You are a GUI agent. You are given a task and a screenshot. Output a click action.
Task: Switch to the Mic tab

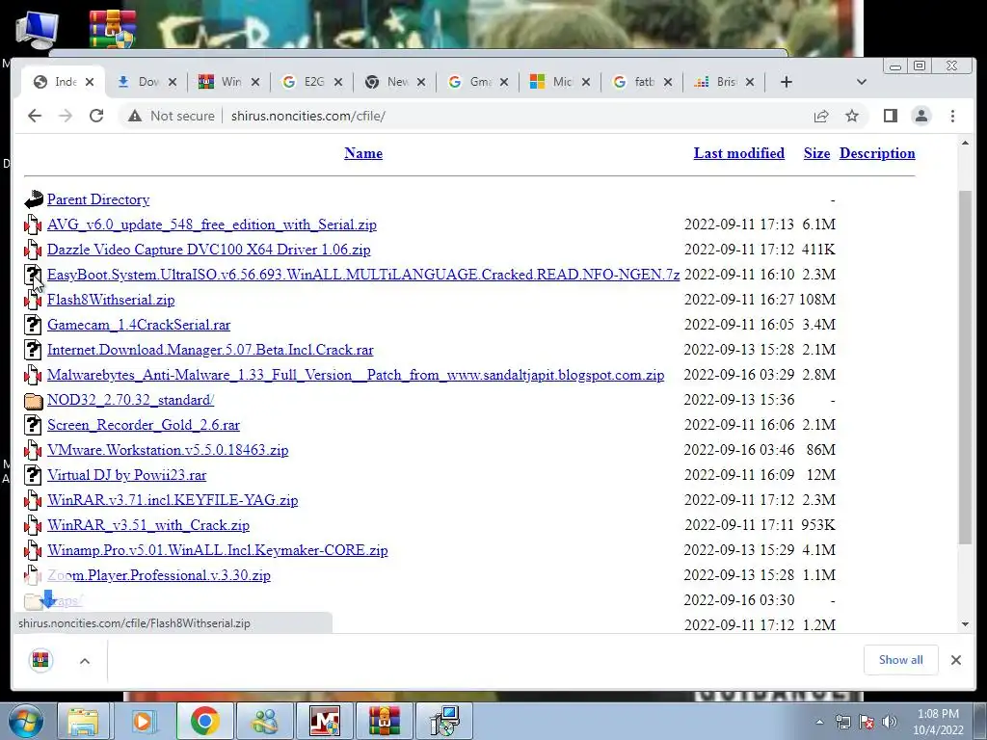coord(559,82)
